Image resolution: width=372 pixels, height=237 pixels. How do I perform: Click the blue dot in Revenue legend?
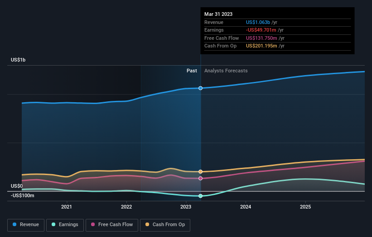pyautogui.click(x=14, y=224)
